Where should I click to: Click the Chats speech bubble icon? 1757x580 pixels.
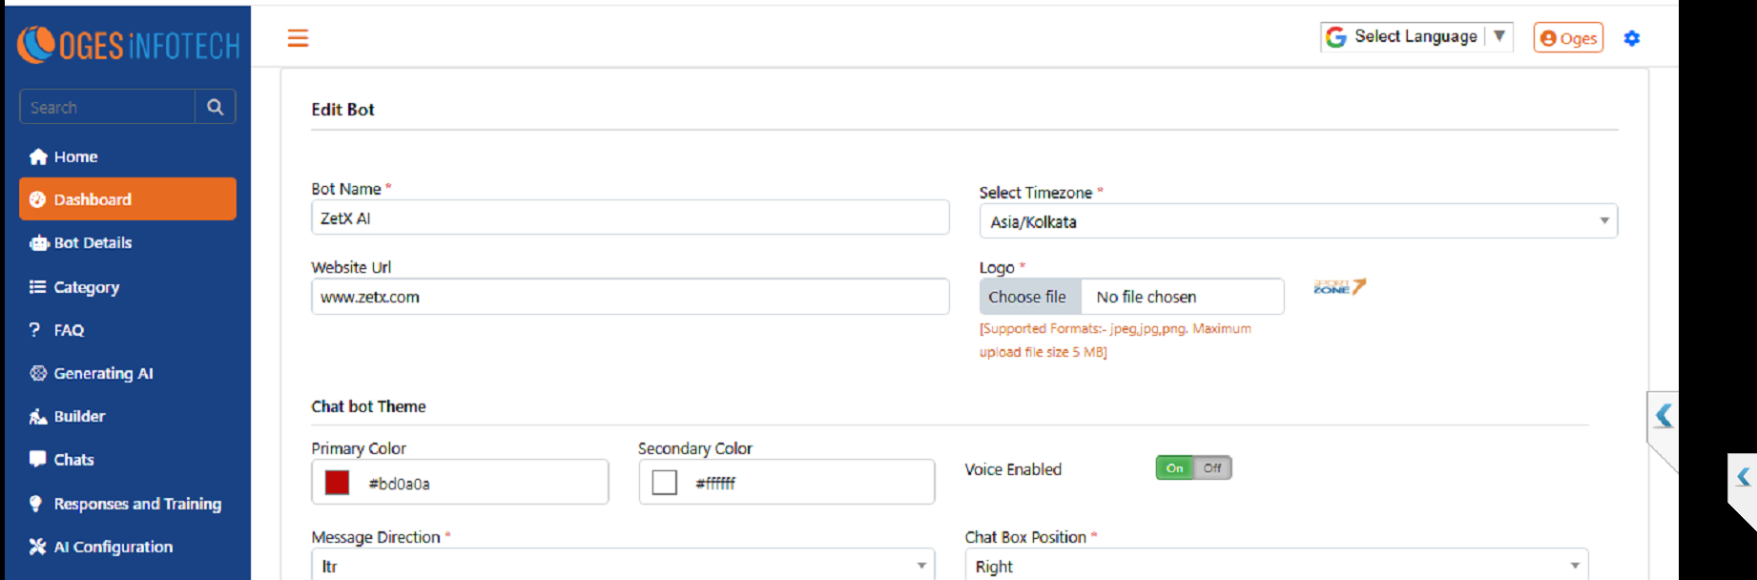click(38, 459)
